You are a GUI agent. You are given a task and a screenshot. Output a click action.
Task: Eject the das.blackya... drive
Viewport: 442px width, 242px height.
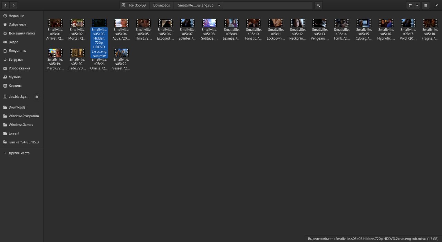point(37,97)
